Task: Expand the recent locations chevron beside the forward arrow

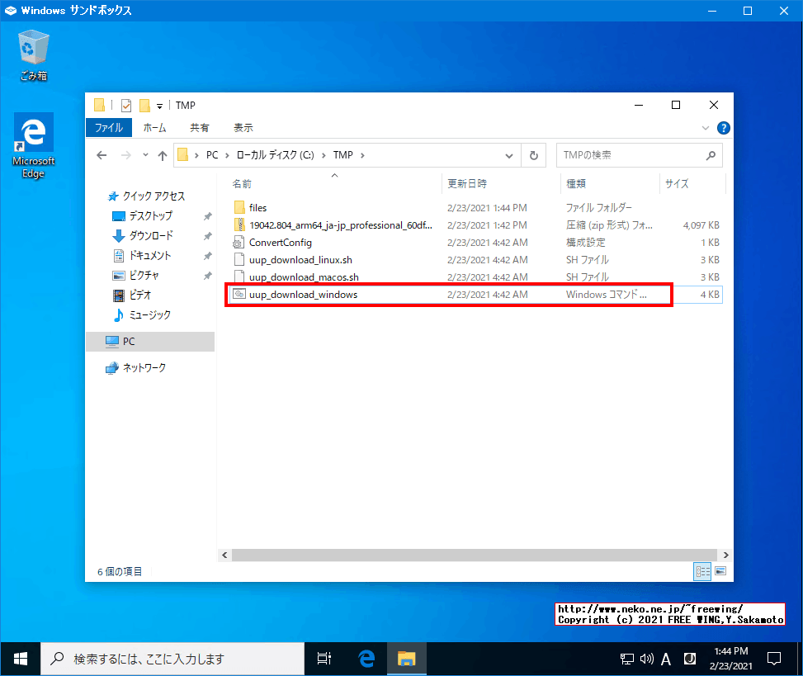Action: (x=144, y=154)
